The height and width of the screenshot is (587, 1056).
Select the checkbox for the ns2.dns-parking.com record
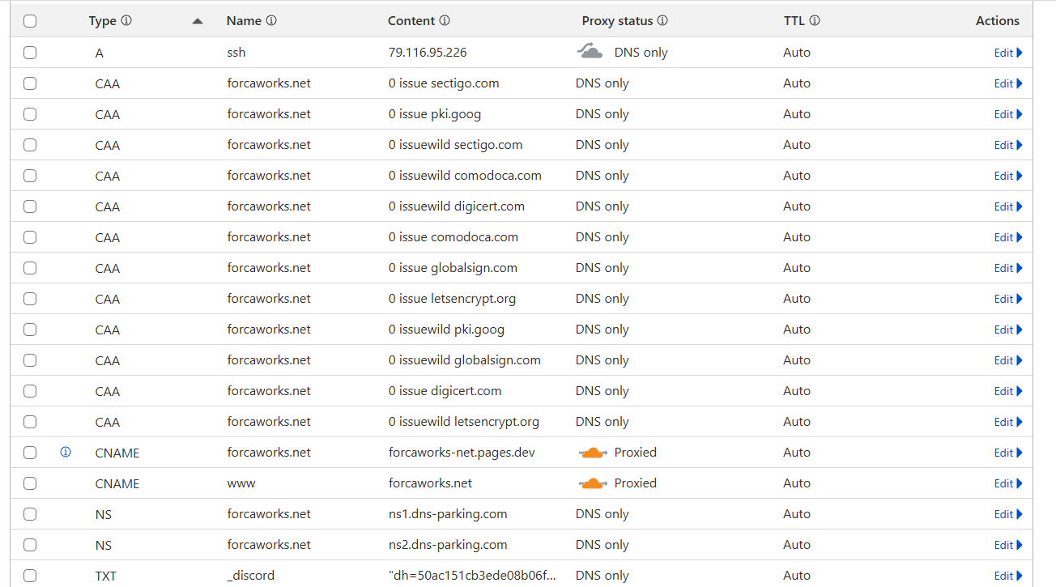[30, 545]
